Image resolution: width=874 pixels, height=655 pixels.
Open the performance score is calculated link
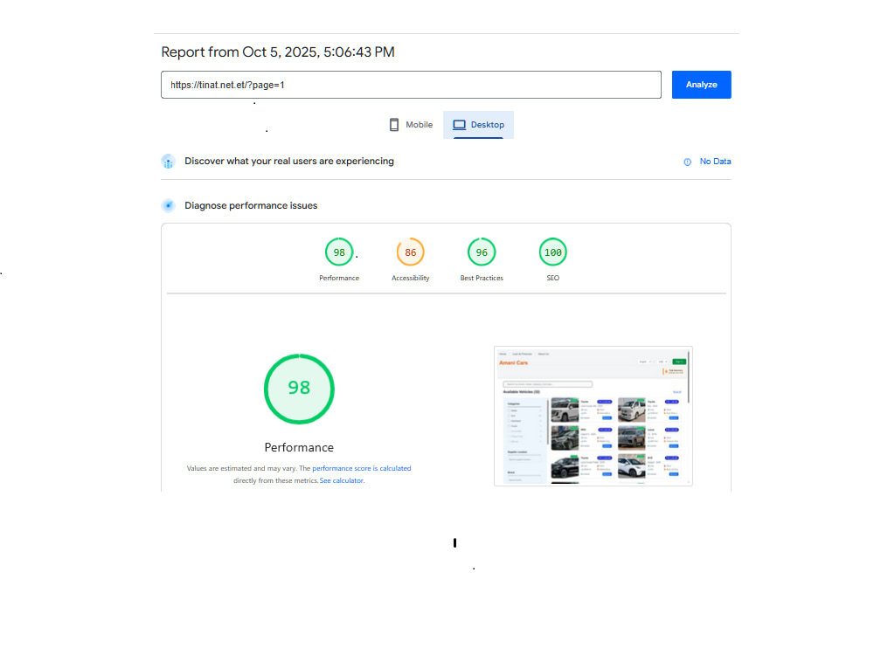(361, 468)
